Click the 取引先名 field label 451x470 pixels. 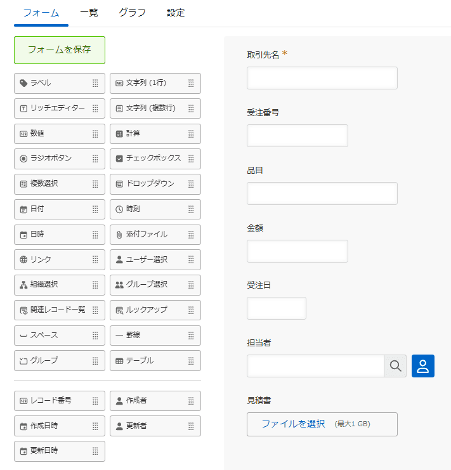tap(263, 55)
